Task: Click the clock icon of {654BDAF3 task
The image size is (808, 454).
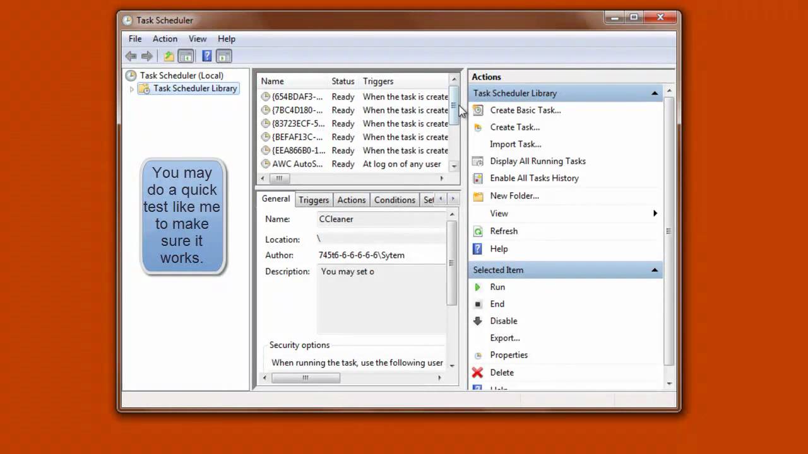Action: tap(266, 97)
